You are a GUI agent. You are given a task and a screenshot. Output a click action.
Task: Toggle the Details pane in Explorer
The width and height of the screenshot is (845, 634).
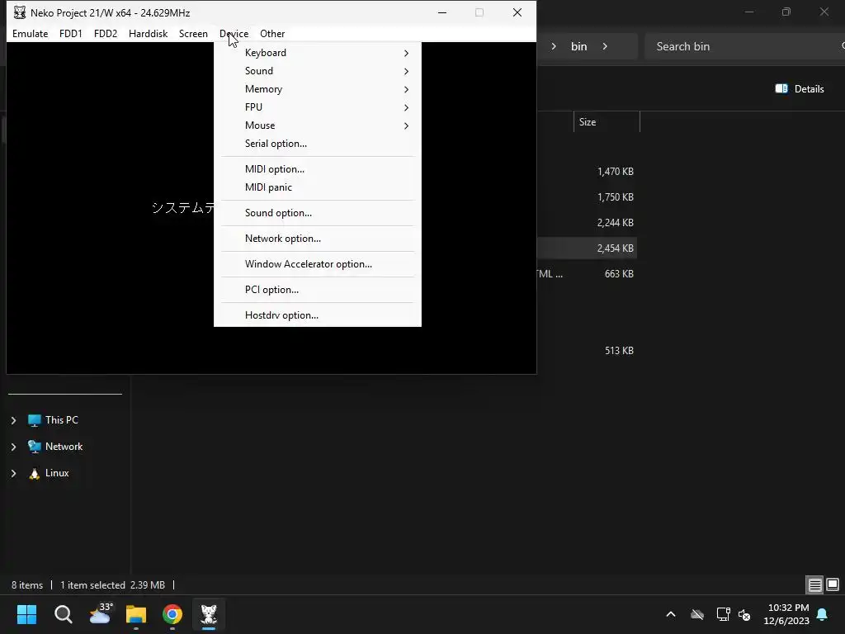point(799,89)
